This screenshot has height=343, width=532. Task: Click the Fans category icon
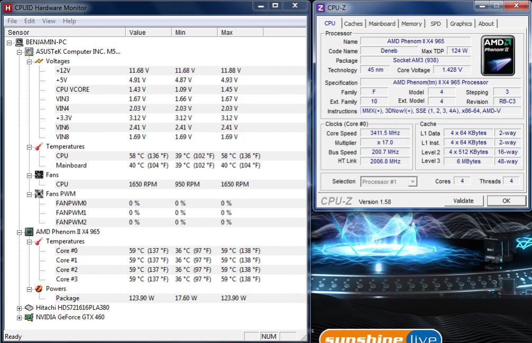(x=39, y=175)
